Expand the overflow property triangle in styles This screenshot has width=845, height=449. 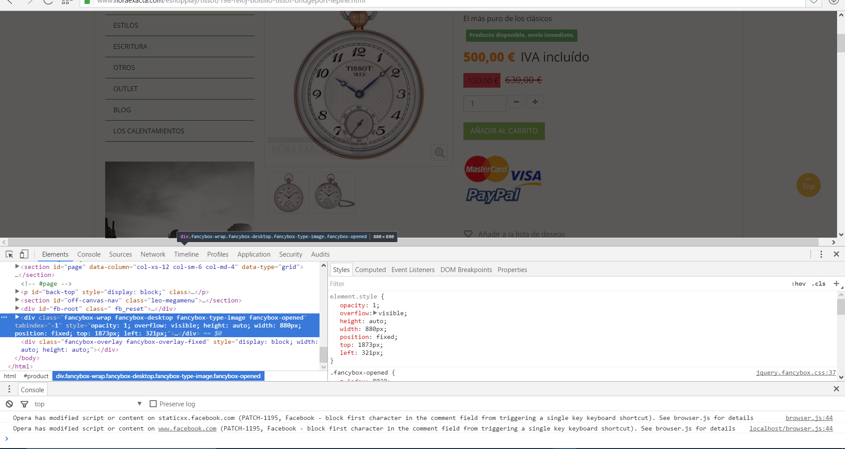pos(375,313)
